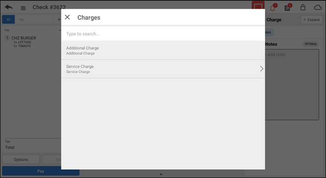Viewport: 326px width, 178px height.
Task: Check the cloud sync status icon
Action: (x=318, y=8)
